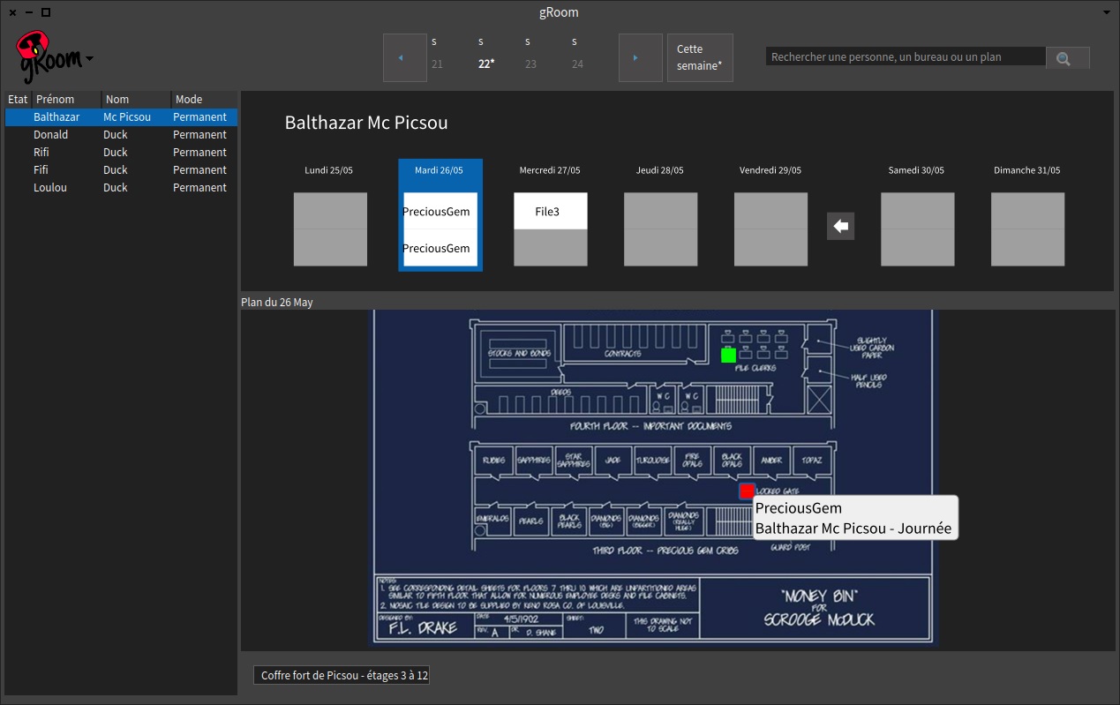Select the Fifi Duck row
This screenshot has width=1120, height=705.
coord(121,170)
